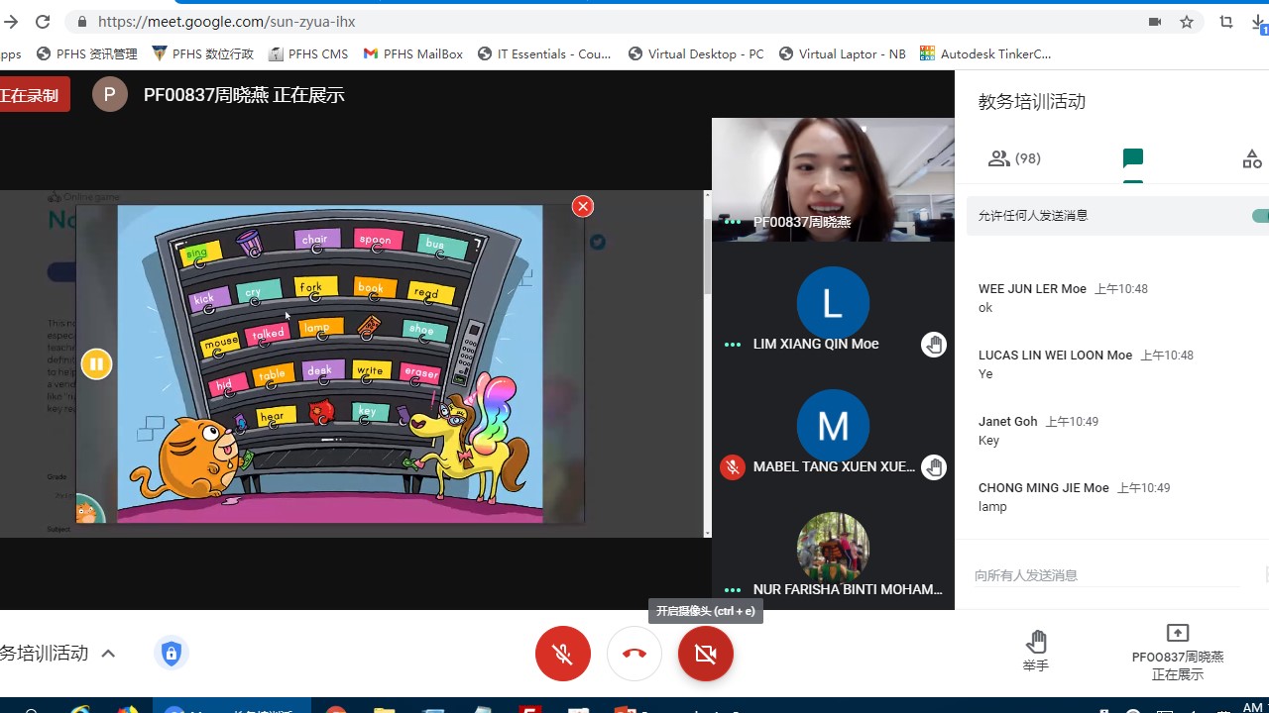1269x713 pixels.
Task: Switch to the Chat tab icon
Action: [x=1133, y=158]
